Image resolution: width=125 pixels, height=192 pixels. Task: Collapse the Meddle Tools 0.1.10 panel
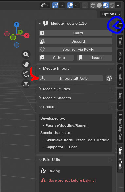(x=40, y=23)
